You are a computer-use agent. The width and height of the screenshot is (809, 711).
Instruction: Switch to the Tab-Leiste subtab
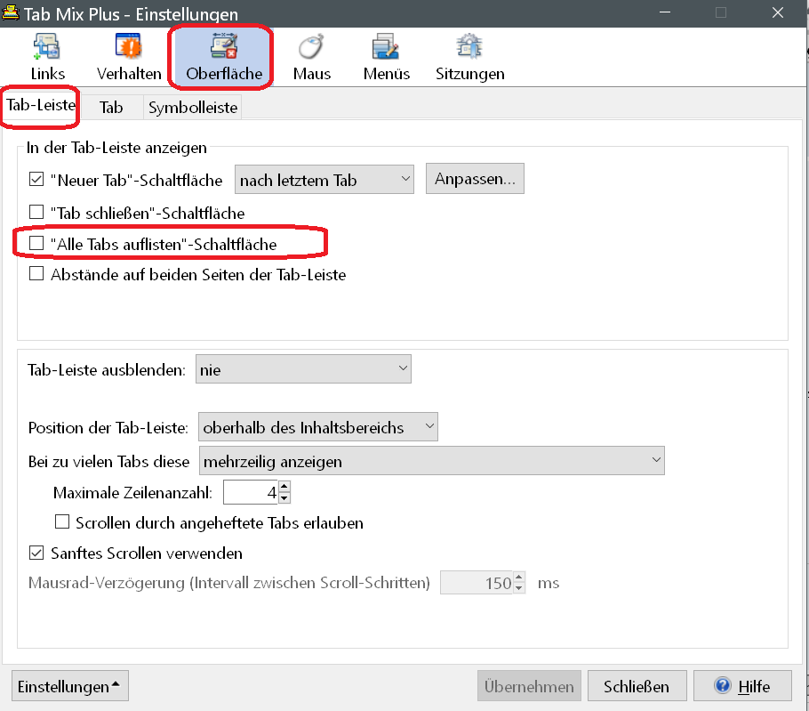pos(41,105)
